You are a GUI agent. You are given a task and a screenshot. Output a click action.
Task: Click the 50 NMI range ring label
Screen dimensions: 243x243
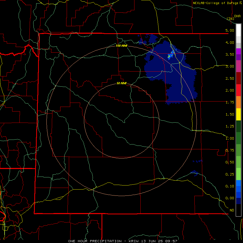pyautogui.click(x=122, y=83)
